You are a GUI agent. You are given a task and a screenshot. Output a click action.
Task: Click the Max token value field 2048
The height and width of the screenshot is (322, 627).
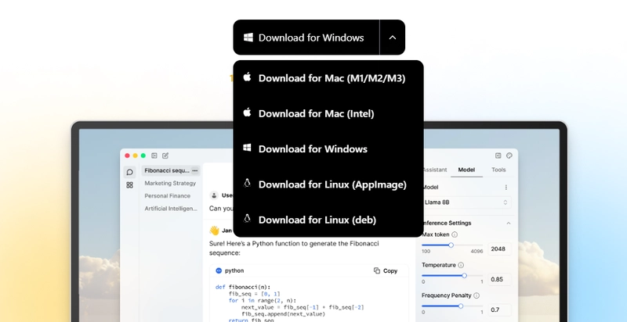tap(499, 249)
